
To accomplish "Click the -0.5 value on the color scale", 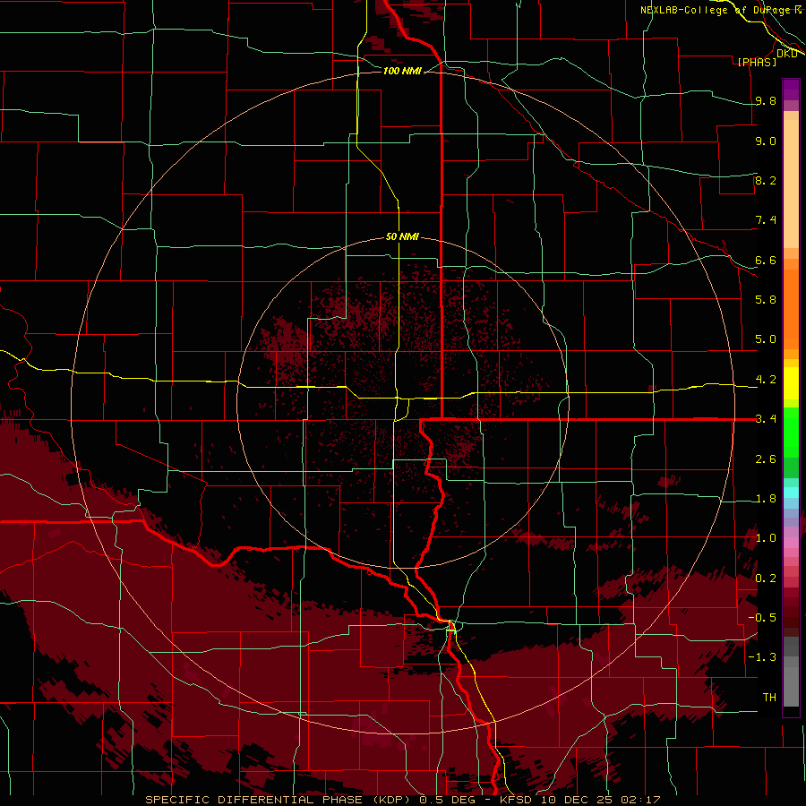I will [762, 617].
